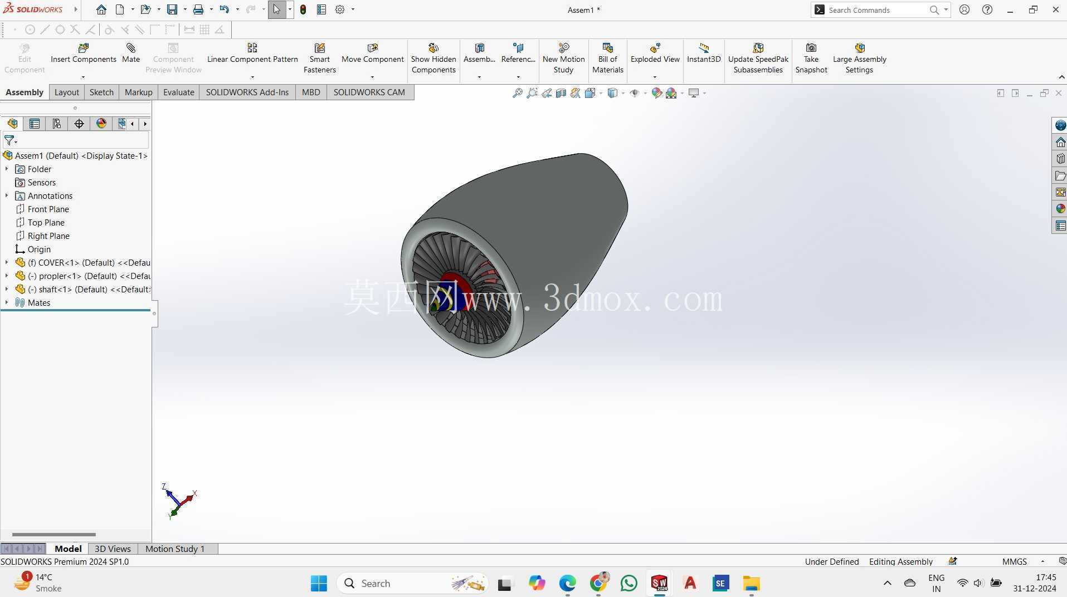Open the user account login icon

tap(964, 9)
